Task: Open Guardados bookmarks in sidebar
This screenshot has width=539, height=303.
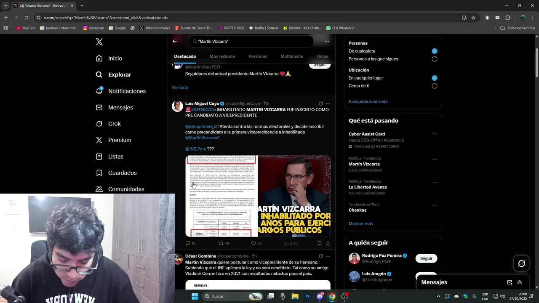Action: (116, 173)
